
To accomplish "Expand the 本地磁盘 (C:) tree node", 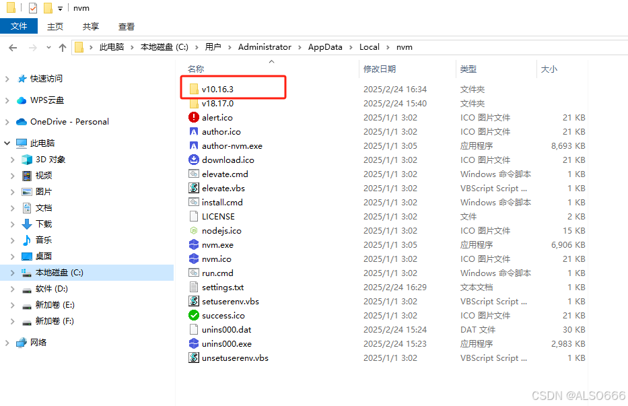I will pyautogui.click(x=12, y=273).
